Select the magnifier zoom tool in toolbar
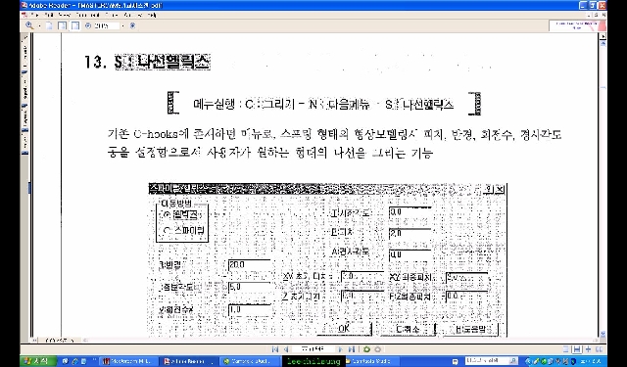The width and height of the screenshot is (627, 367). [29, 25]
